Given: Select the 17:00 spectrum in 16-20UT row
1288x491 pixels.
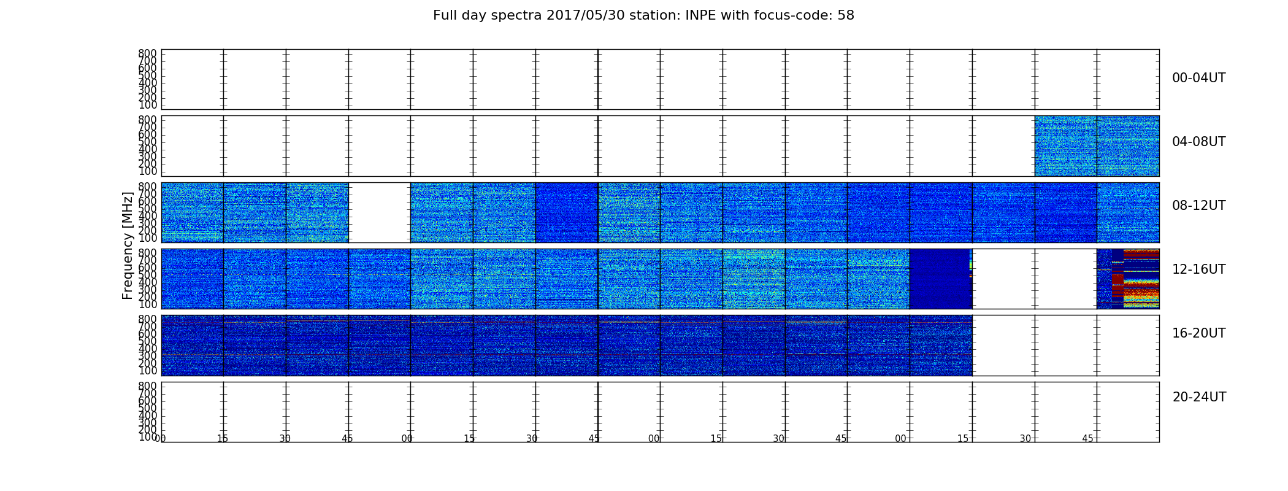Looking at the screenshot, I should pos(442,346).
